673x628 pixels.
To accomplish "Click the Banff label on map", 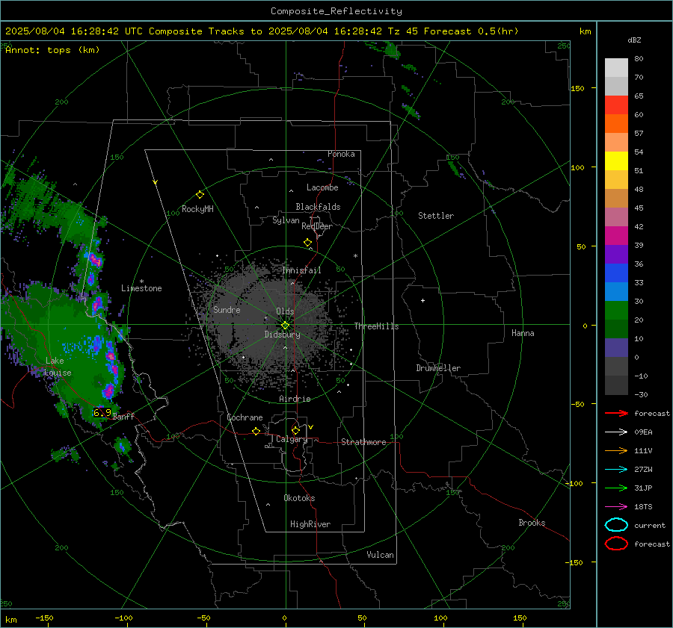I will pos(123,417).
